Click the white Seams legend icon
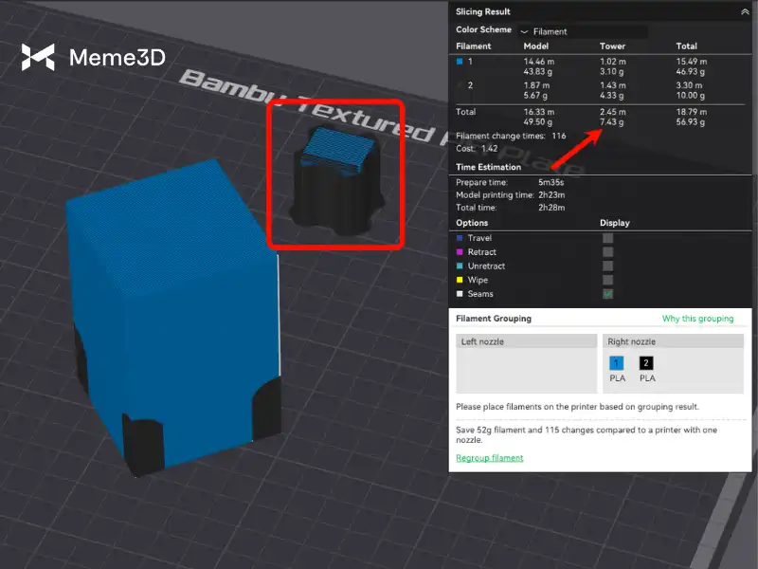The image size is (758, 569). pyautogui.click(x=460, y=294)
